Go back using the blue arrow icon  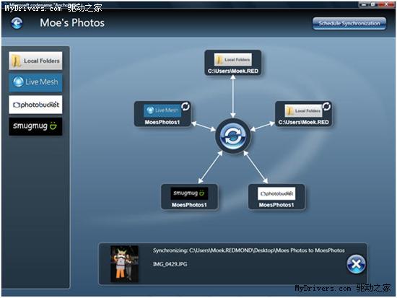tap(17, 23)
